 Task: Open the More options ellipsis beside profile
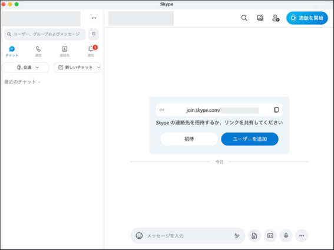click(94, 18)
